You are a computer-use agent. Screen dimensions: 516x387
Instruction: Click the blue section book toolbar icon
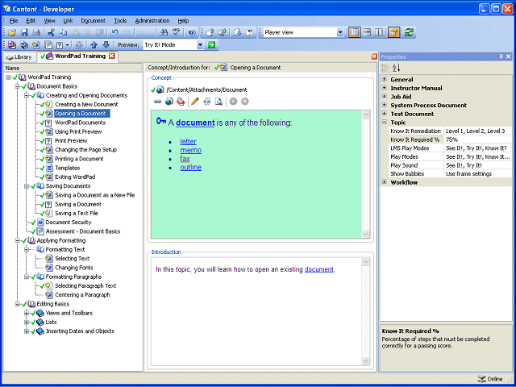tap(24, 45)
